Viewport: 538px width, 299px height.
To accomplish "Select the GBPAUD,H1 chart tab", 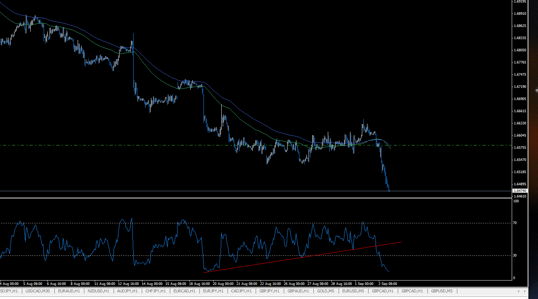I will pyautogui.click(x=298, y=291).
